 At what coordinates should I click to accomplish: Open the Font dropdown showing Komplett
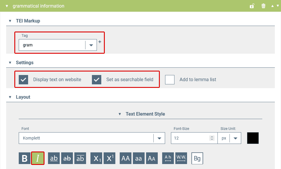(159, 138)
